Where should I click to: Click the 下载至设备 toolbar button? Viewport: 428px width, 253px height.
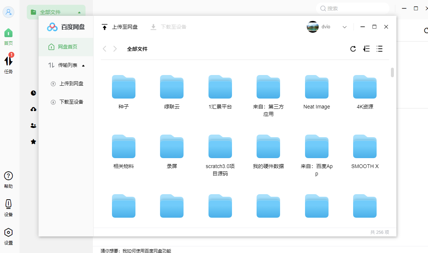click(168, 27)
